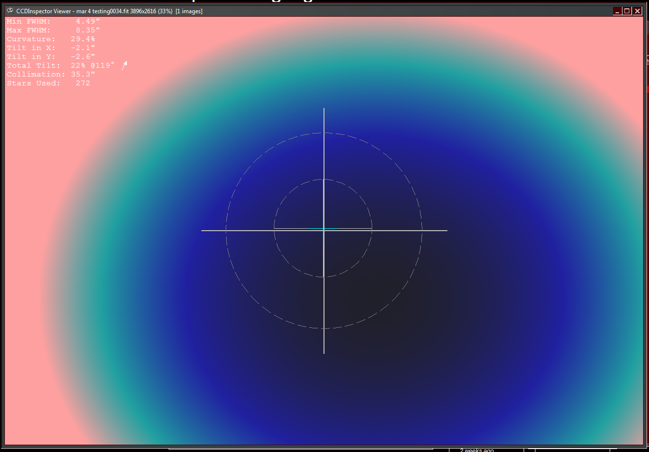Image resolution: width=649 pixels, height=452 pixels.
Task: Click the crosshair center point of the field map
Action: (x=324, y=230)
